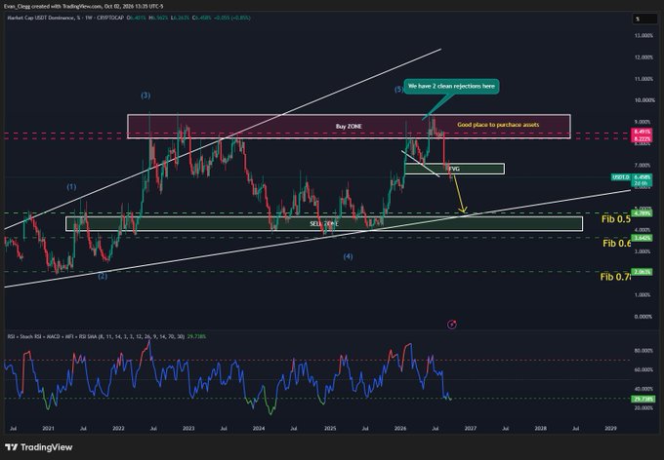Screen dimensions: 664x460
Task: Click the 3.642% green price label
Action: [642, 238]
